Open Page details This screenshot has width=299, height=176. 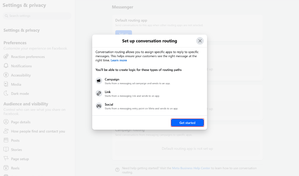pos(21,122)
